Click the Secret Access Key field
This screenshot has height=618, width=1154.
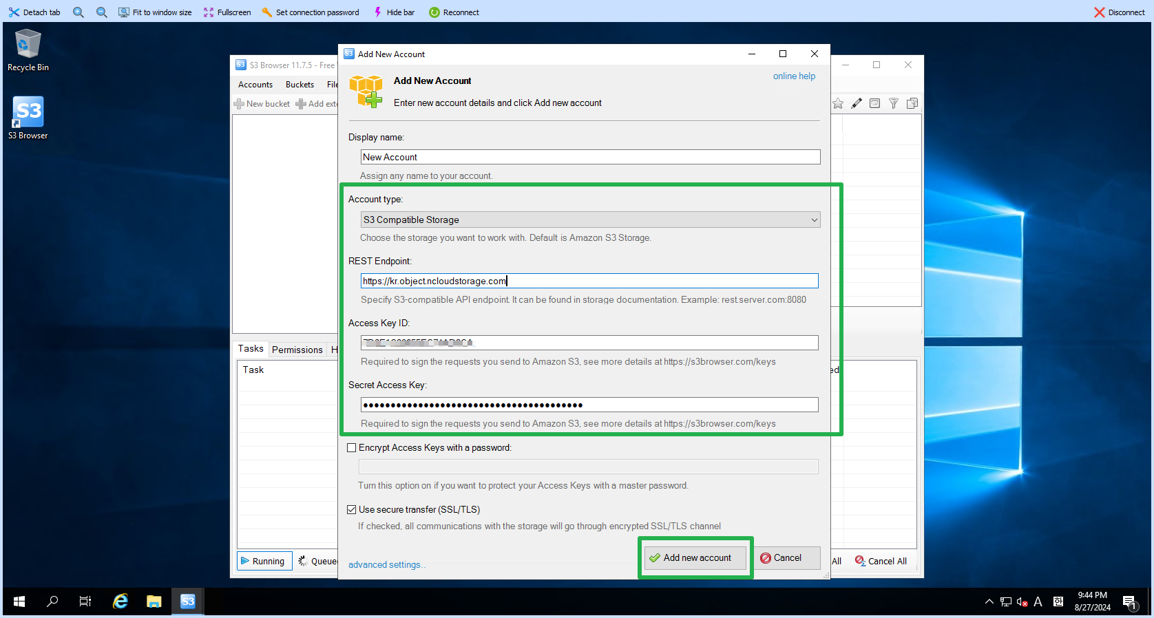pyautogui.click(x=589, y=405)
